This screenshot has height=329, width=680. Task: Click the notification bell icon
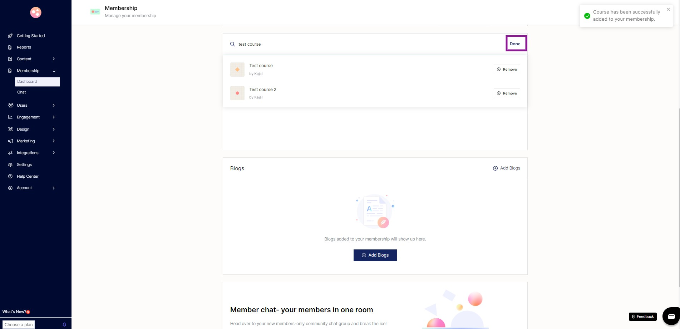[64, 324]
